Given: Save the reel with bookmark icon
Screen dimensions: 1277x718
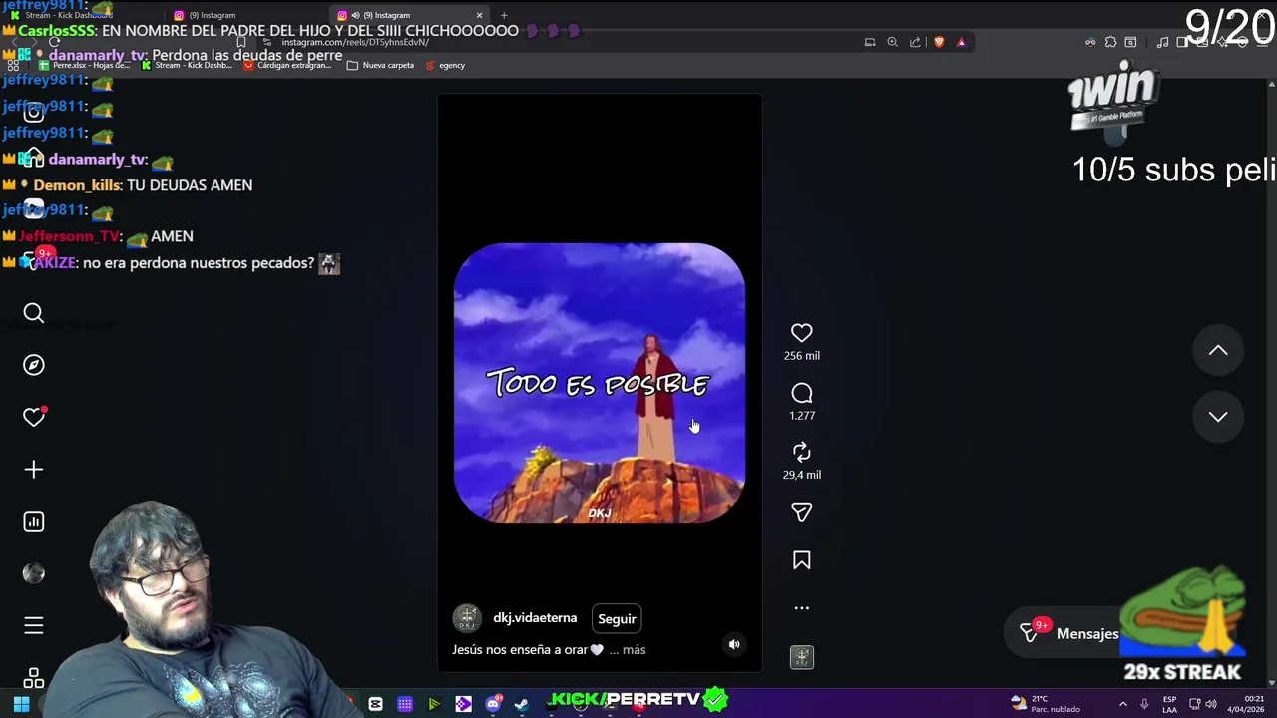Looking at the screenshot, I should (801, 560).
